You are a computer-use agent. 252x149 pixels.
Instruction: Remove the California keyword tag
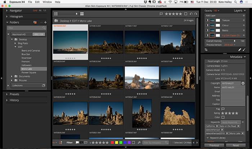217,126
